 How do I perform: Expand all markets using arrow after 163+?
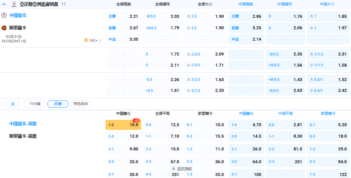coord(100,40)
